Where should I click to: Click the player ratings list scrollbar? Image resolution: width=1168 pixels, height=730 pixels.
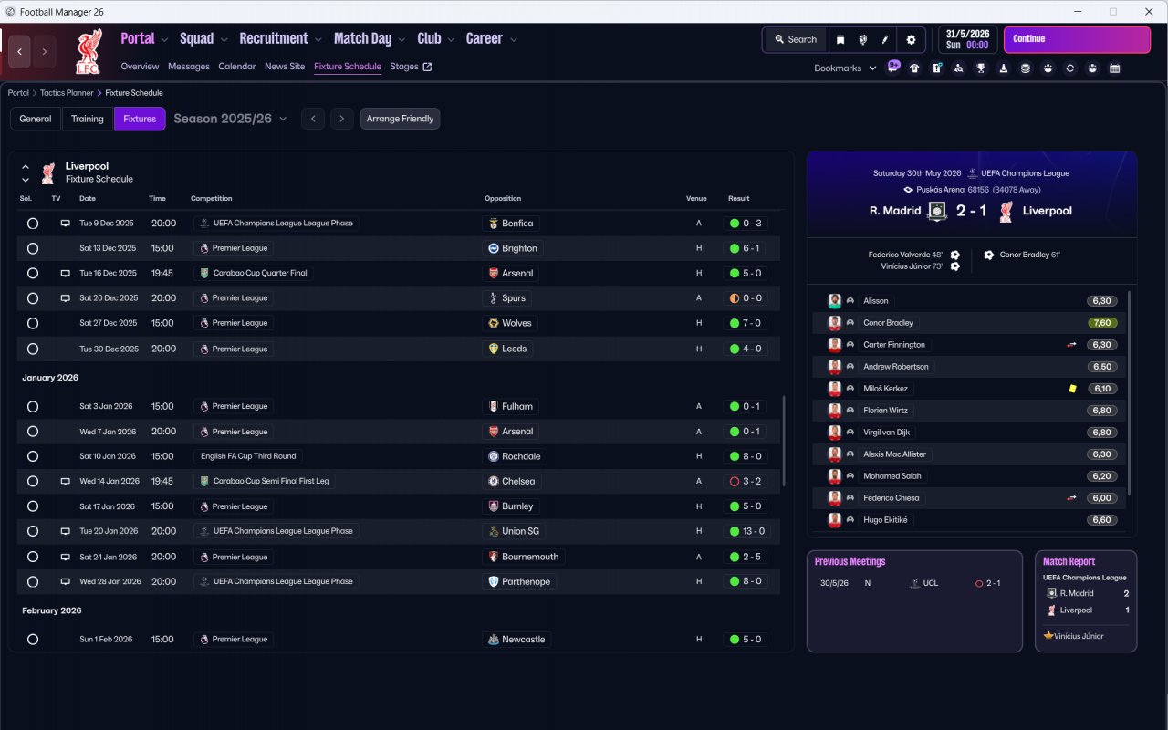pos(1130,392)
